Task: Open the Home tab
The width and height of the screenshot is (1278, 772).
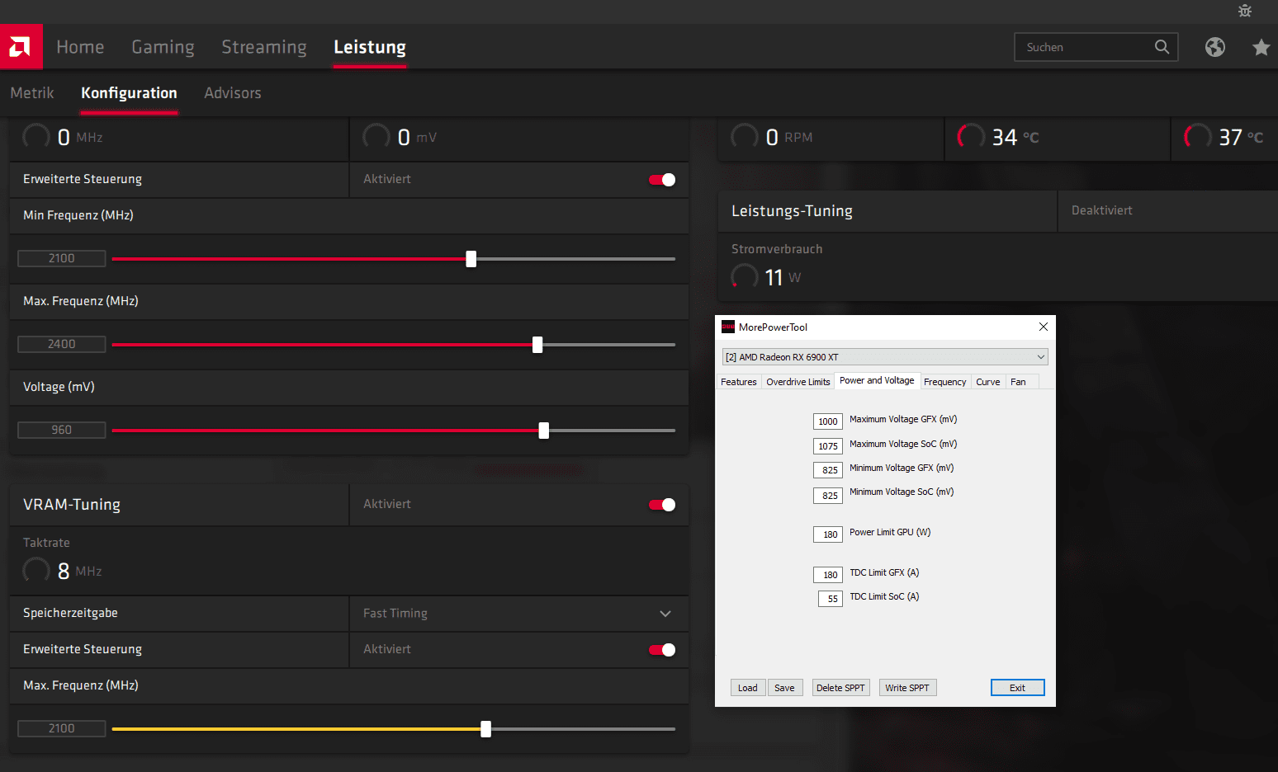Action: coord(80,47)
